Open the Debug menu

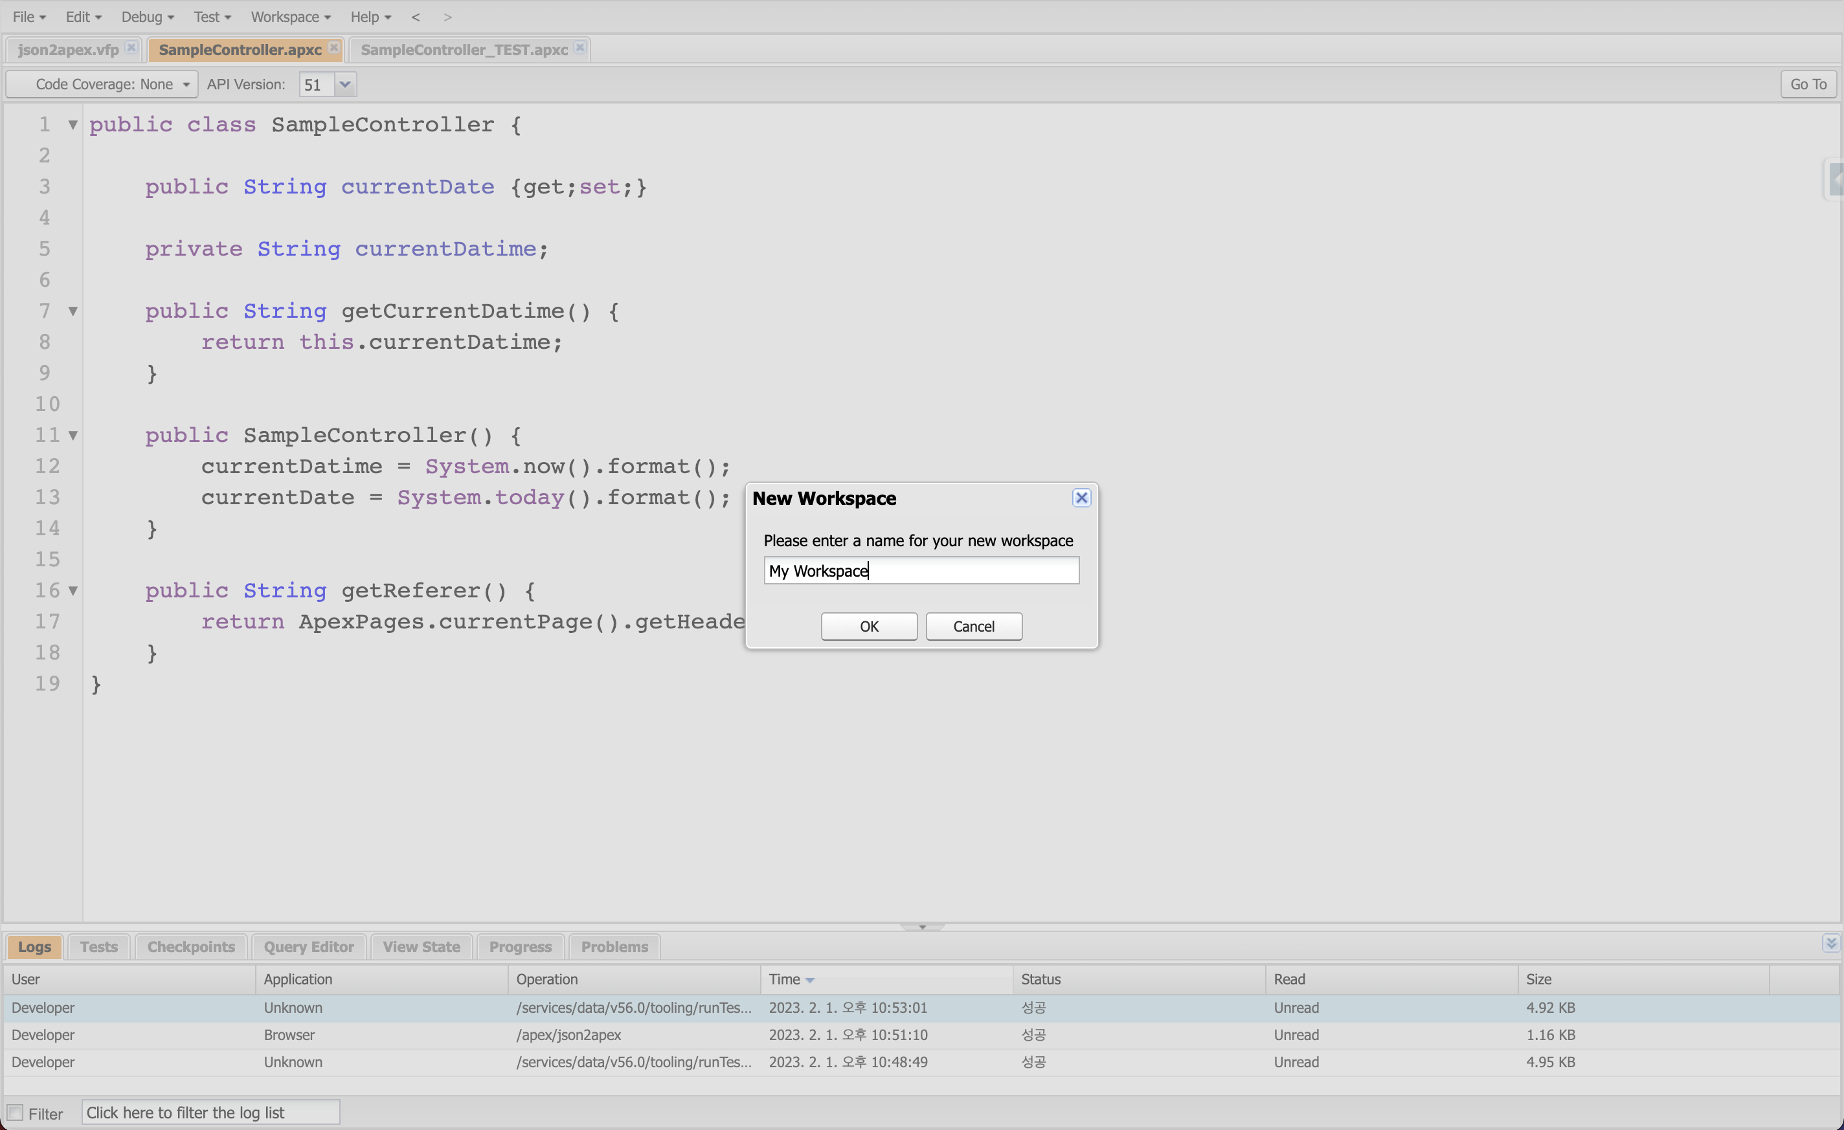point(147,17)
